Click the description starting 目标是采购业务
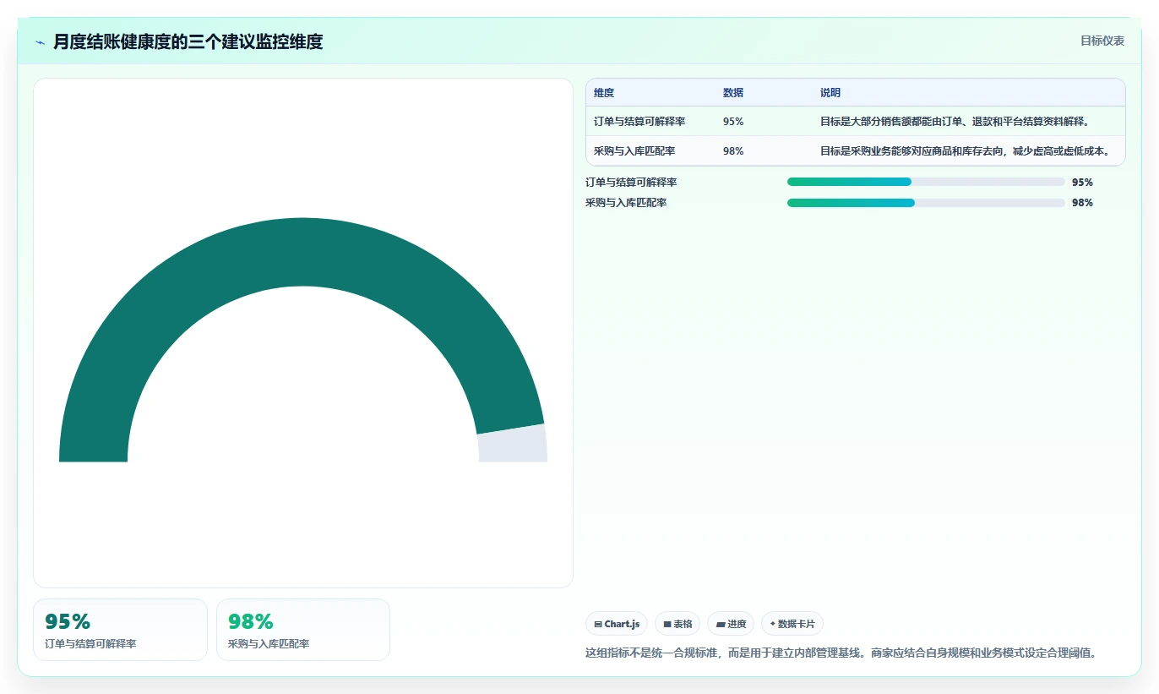This screenshot has width=1159, height=694. click(x=966, y=151)
